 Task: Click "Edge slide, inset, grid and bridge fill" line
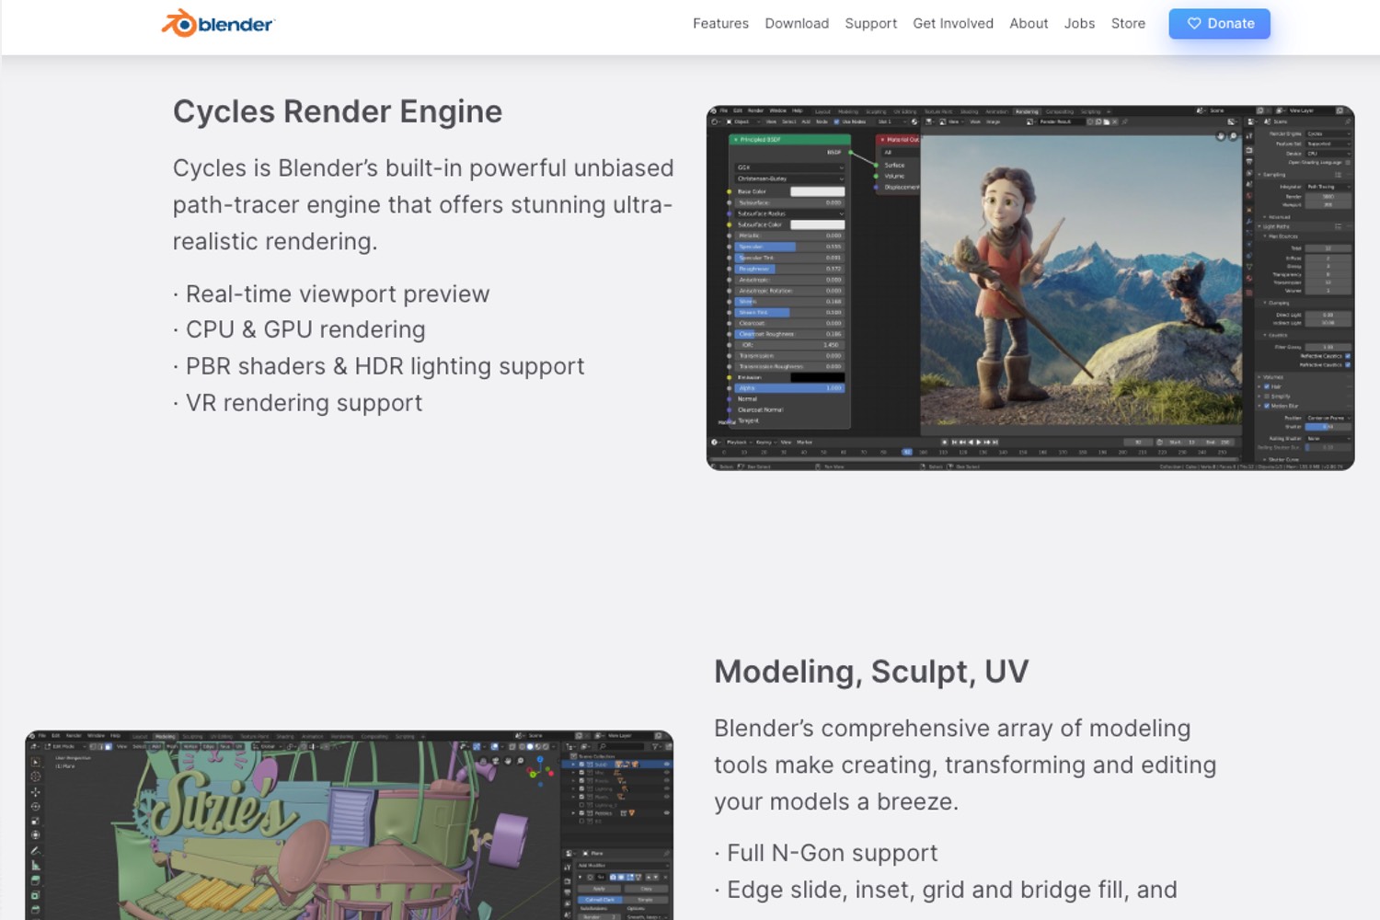[x=952, y=890]
